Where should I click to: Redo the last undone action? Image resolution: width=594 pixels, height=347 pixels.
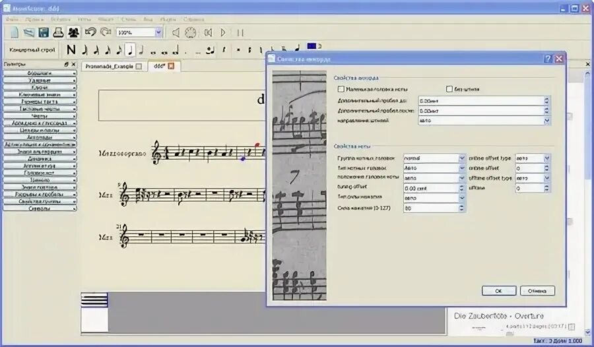[106, 32]
